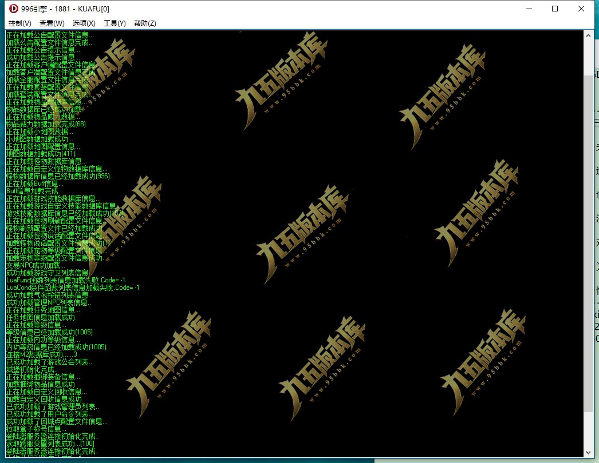Select log line 小地图数据加载成功
This screenshot has width=599, height=463.
coord(40,139)
